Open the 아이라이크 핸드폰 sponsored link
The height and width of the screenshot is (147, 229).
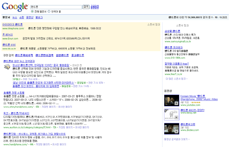13,24
